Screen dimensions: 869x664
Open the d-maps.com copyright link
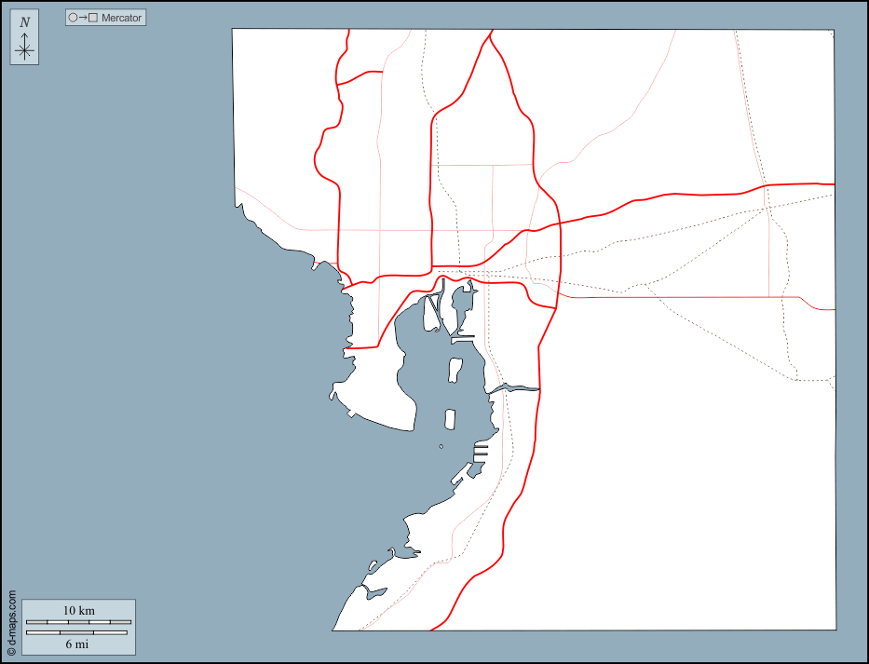point(11,623)
